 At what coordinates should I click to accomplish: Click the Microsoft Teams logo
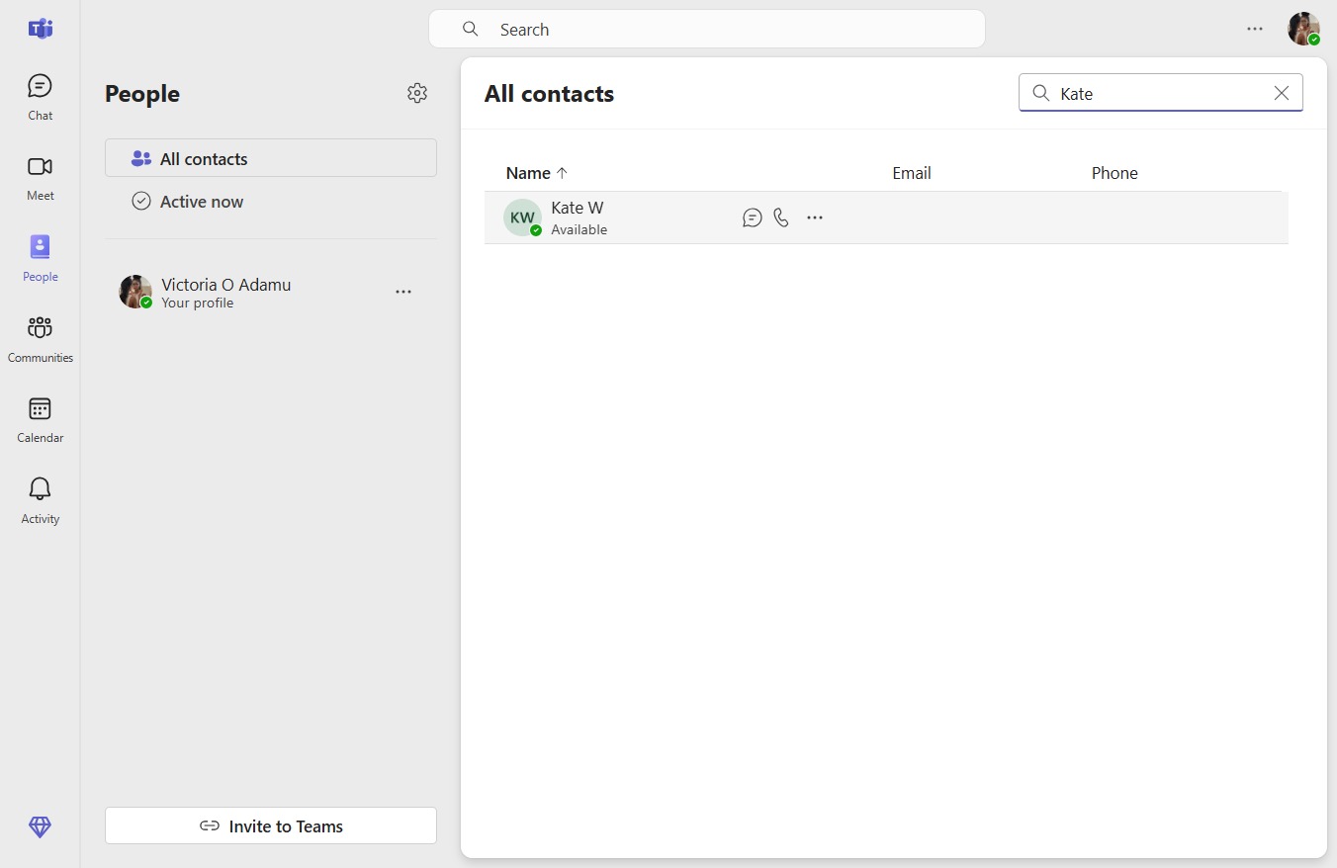pos(41,29)
